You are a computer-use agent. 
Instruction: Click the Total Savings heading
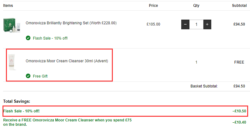(x=17, y=101)
